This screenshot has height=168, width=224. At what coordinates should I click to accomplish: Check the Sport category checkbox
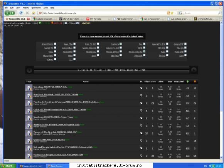98,55
